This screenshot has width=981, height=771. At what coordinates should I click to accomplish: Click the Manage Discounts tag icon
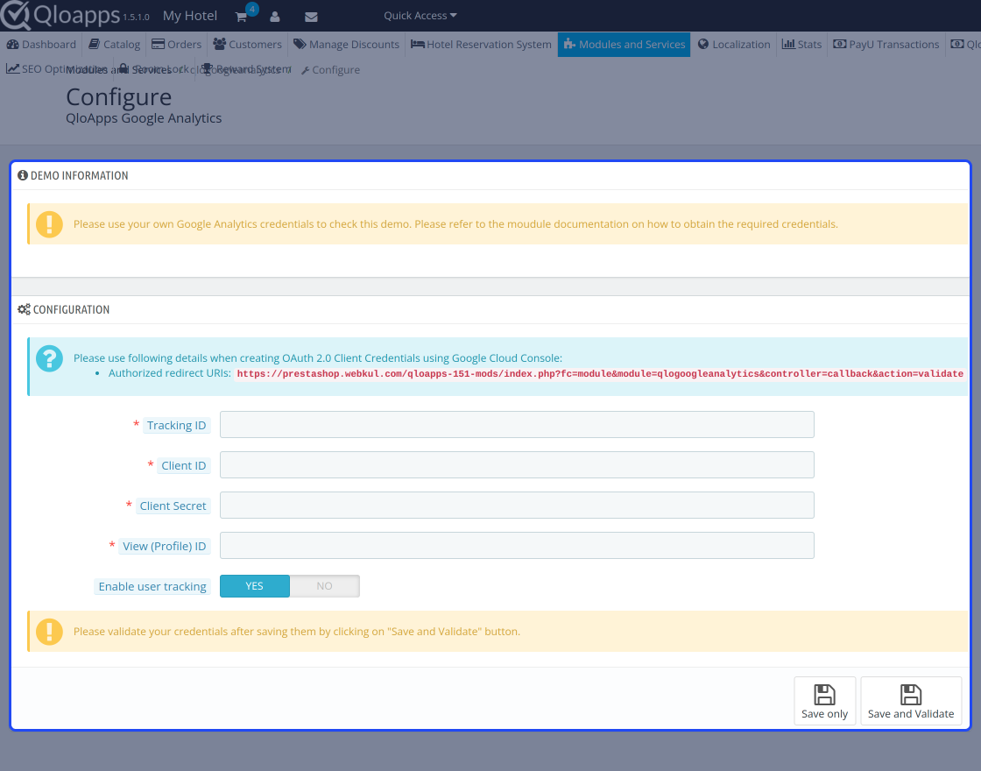tap(300, 44)
